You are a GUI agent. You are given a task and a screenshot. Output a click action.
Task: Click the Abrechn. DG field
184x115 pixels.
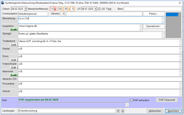click(x=100, y=79)
